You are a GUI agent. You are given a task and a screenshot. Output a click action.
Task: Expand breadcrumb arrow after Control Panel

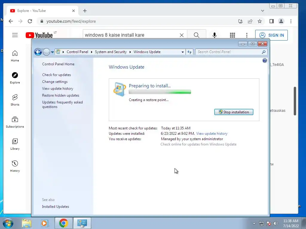(91, 52)
